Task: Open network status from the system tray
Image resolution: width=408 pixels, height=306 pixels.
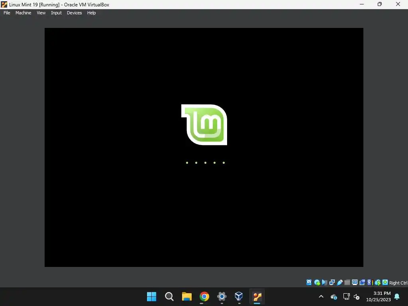Action: 346,296
